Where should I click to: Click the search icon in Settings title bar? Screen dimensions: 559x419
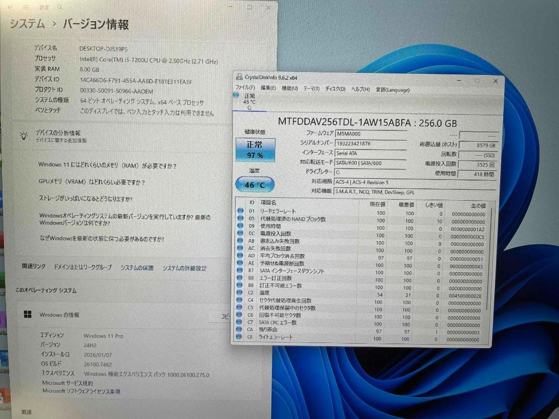coord(60,7)
